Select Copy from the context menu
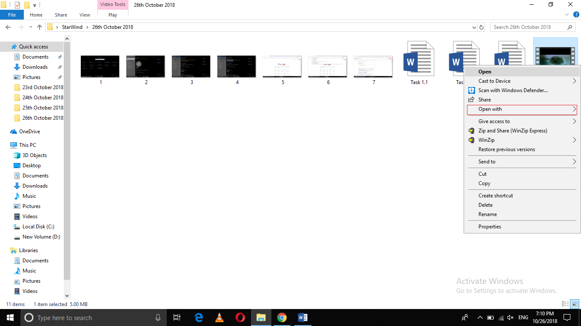 (x=484, y=183)
